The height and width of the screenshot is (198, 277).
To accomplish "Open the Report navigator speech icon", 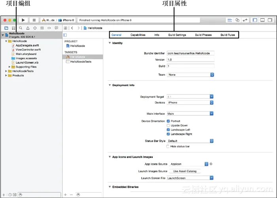I will (56, 28).
